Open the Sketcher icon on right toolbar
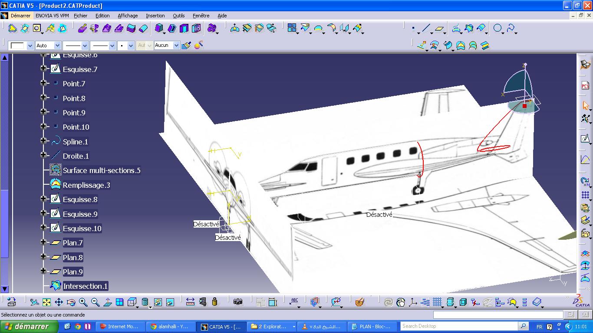The width and height of the screenshot is (593, 333). (585, 139)
